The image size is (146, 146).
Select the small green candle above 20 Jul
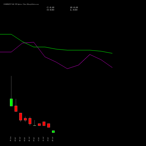tap(53, 132)
